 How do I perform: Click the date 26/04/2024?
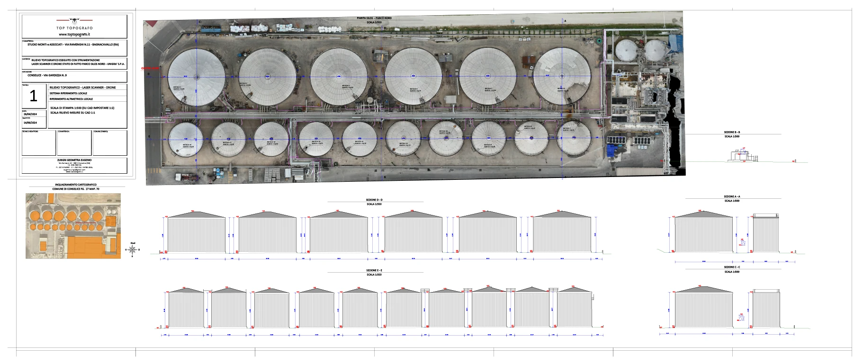click(30, 114)
